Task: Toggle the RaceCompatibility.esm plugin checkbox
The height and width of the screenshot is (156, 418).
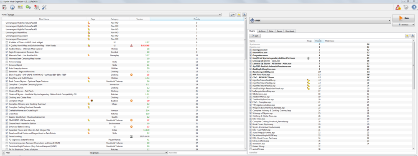Action: click(x=250, y=72)
